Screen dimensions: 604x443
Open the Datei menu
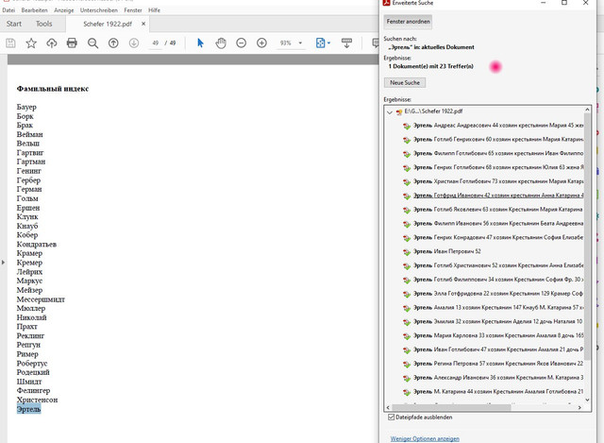(x=8, y=10)
